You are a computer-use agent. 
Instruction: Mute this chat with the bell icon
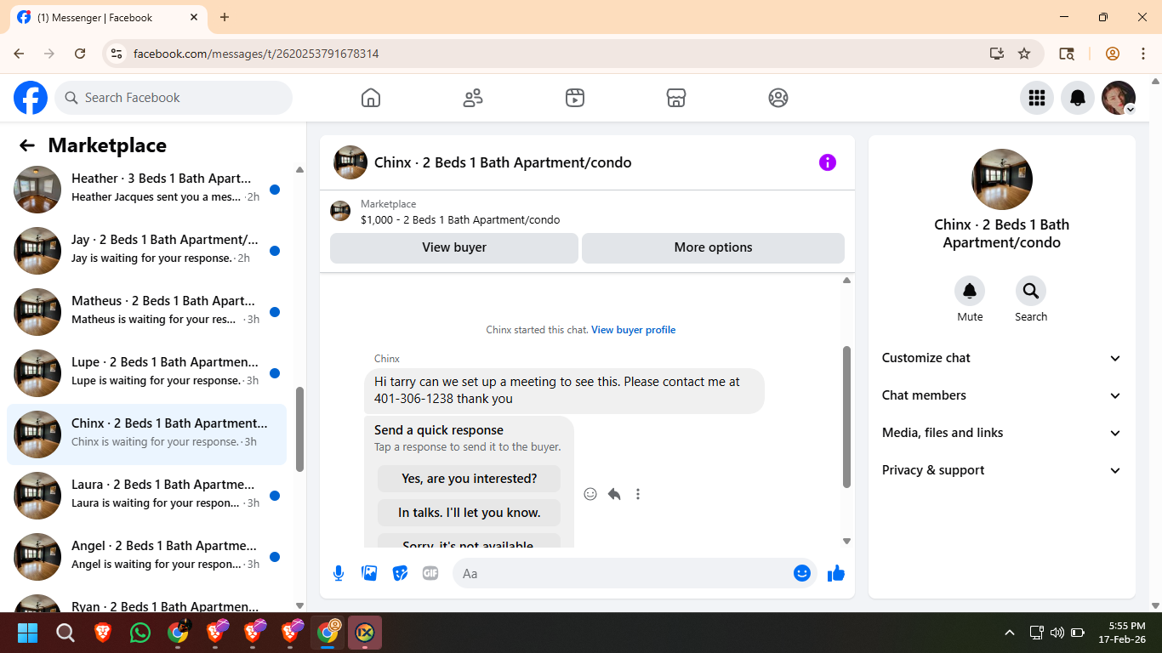click(970, 291)
